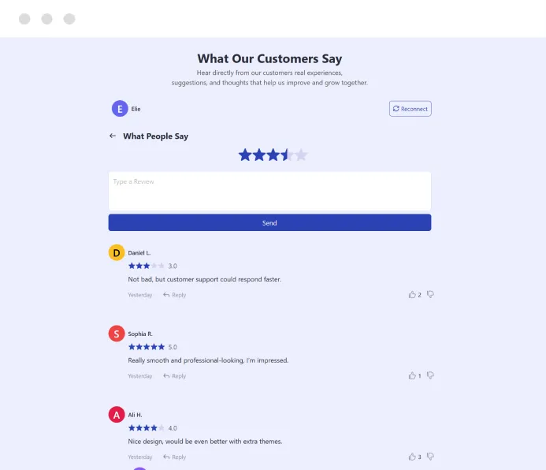
Task: Reply to Daniel L.'s review
Action: coord(175,295)
